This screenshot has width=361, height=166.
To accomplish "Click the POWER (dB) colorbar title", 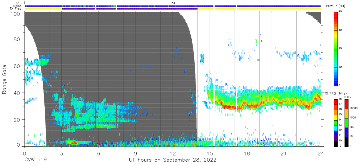I will pos(335,6).
